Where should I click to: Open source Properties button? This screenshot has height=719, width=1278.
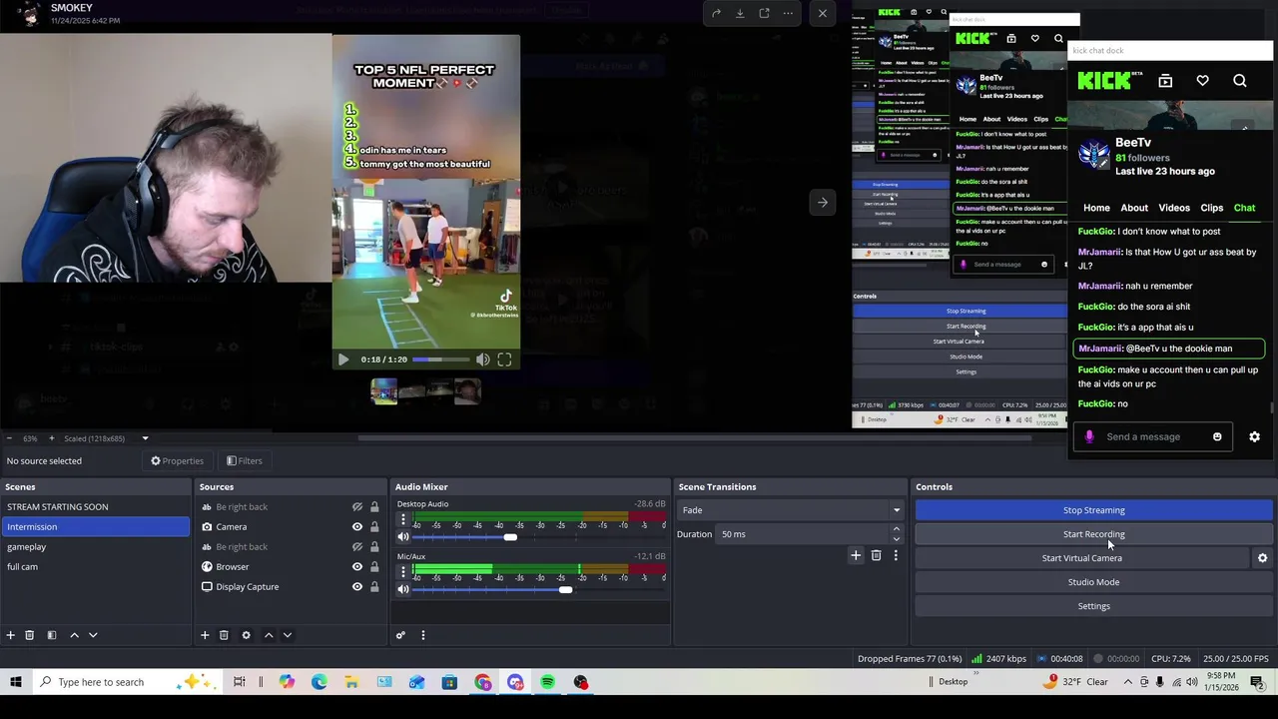[177, 461]
